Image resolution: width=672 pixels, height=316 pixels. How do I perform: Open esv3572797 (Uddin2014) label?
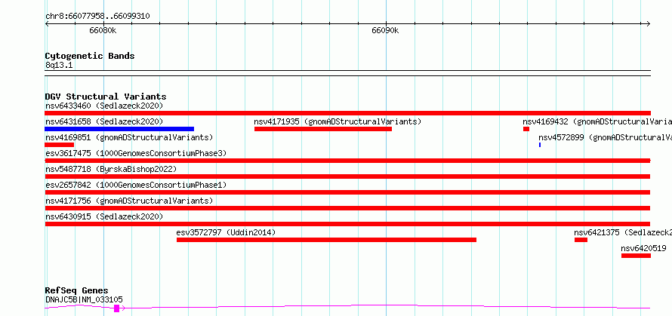tap(226, 232)
